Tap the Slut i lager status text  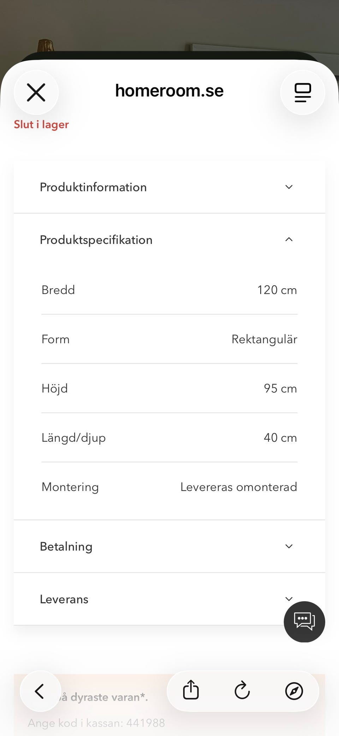click(x=41, y=124)
